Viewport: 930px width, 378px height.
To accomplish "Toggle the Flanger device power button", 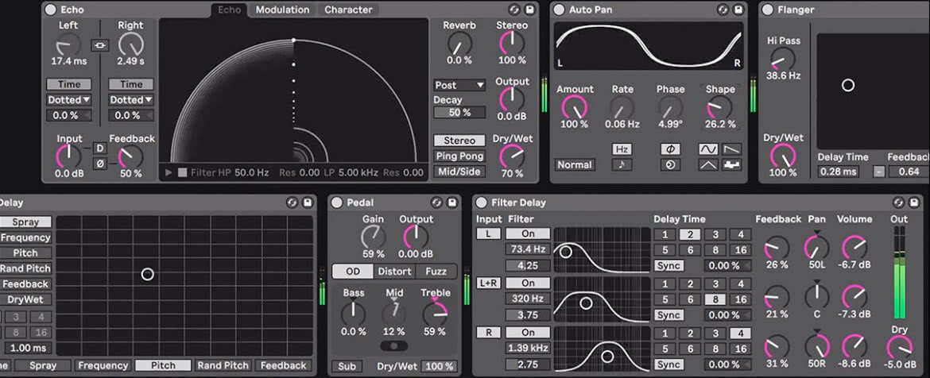I will point(768,10).
